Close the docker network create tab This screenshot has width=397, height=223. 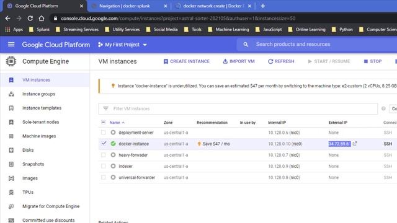pos(249,6)
